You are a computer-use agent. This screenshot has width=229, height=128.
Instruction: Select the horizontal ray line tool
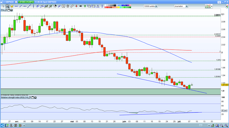(x=25, y=6)
